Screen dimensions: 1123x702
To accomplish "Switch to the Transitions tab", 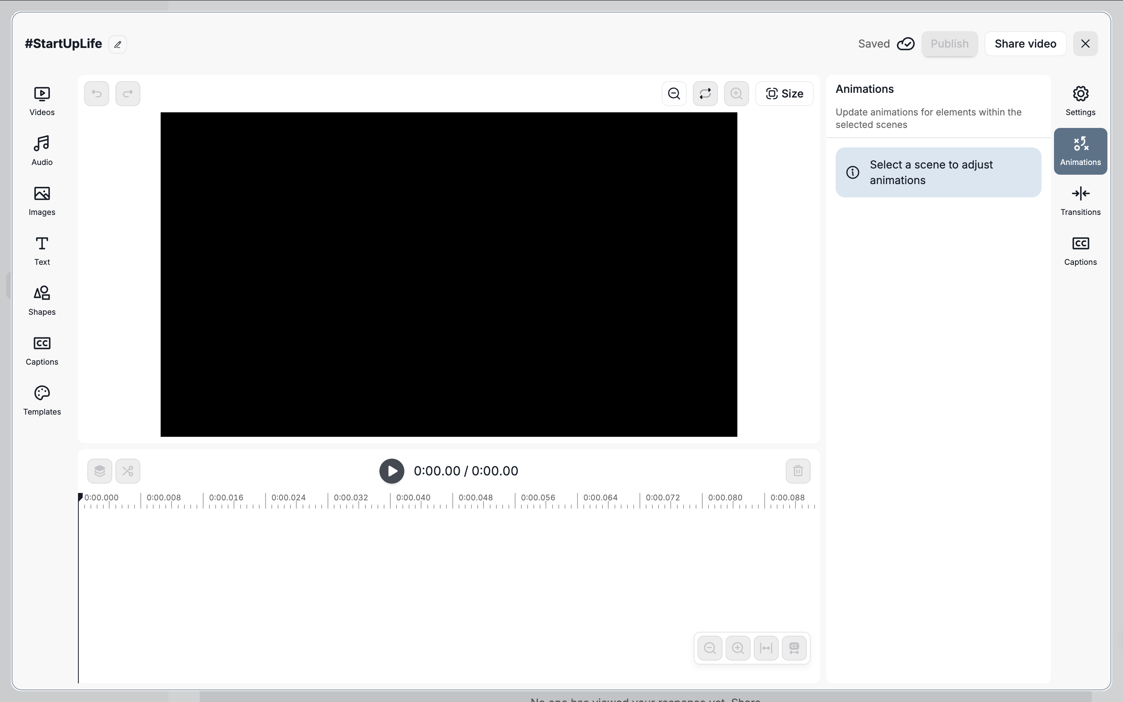I will pos(1080,201).
